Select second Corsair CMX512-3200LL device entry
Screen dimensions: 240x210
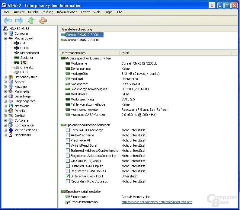click(x=84, y=40)
